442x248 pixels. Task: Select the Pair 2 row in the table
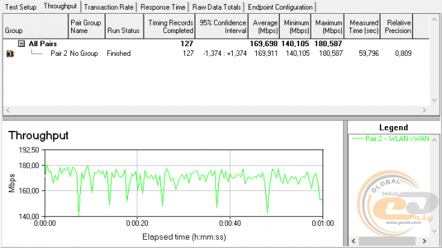click(x=209, y=53)
